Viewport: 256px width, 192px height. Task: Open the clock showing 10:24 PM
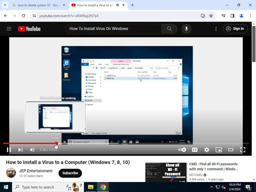pos(234,187)
